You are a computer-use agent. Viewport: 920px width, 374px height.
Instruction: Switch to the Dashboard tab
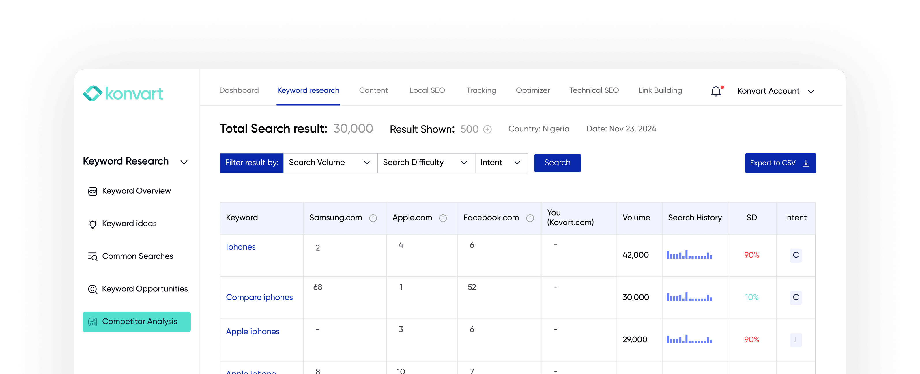click(x=239, y=90)
